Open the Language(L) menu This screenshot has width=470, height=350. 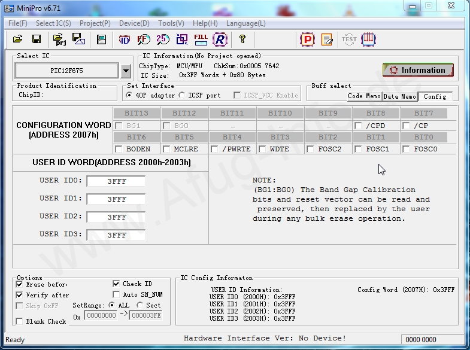(x=246, y=23)
